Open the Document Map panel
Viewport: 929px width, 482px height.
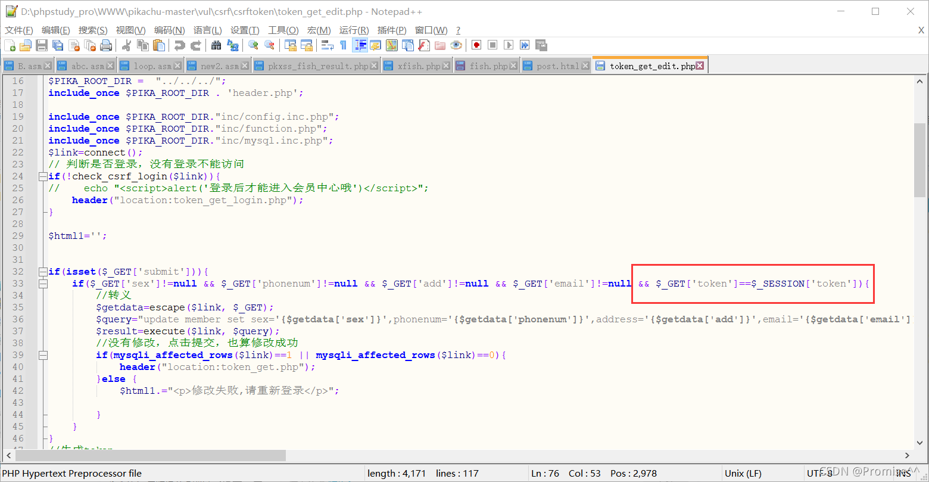pyautogui.click(x=391, y=45)
